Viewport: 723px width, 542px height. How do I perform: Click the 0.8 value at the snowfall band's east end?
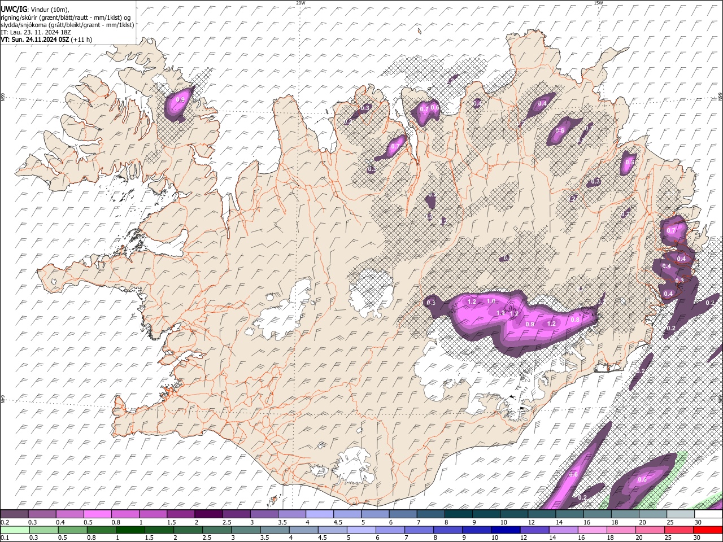[574, 320]
